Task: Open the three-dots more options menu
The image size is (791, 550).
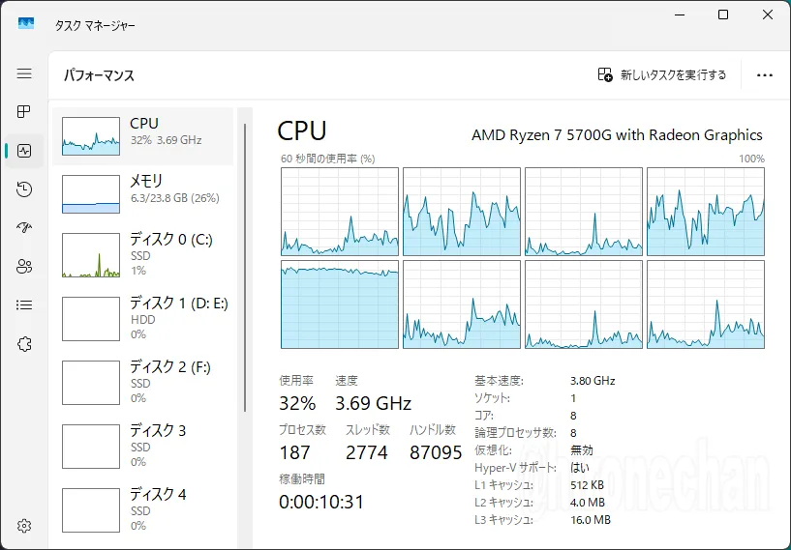Action: click(x=764, y=75)
